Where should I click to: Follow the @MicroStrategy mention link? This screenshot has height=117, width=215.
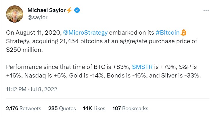click(x=85, y=33)
